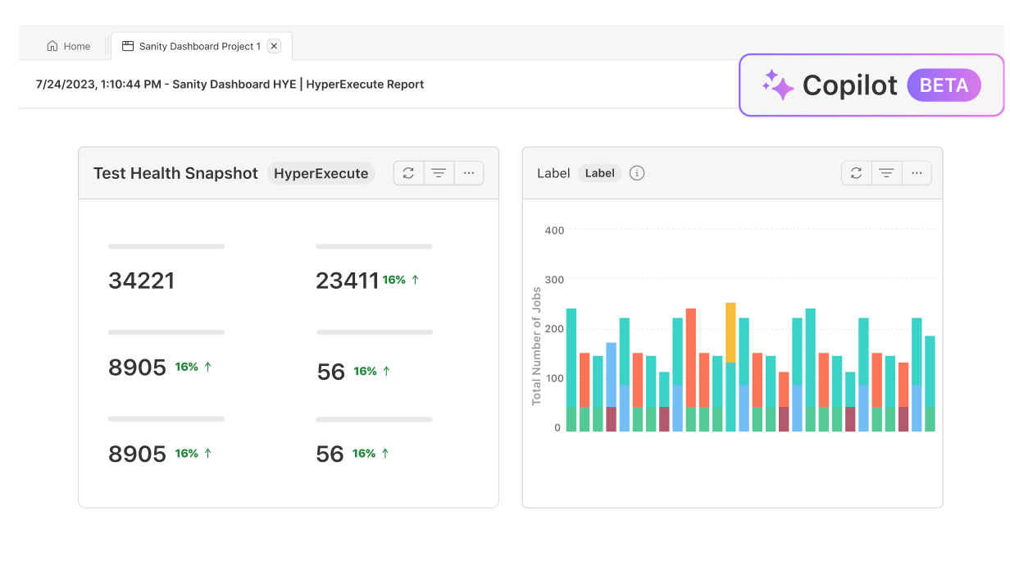Click the Test Health Snapshot title
The height and width of the screenshot is (571, 1010).
click(175, 173)
